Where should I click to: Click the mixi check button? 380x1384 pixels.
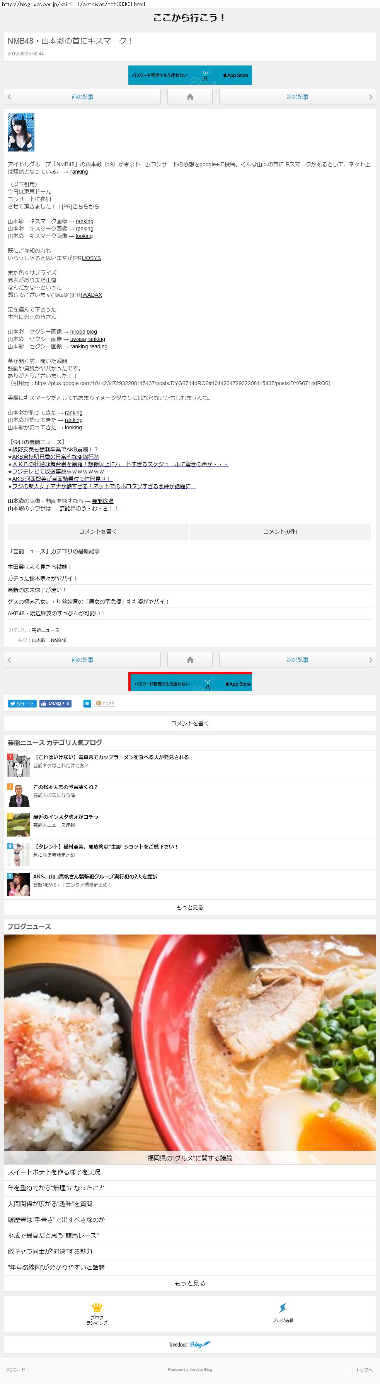[x=105, y=703]
